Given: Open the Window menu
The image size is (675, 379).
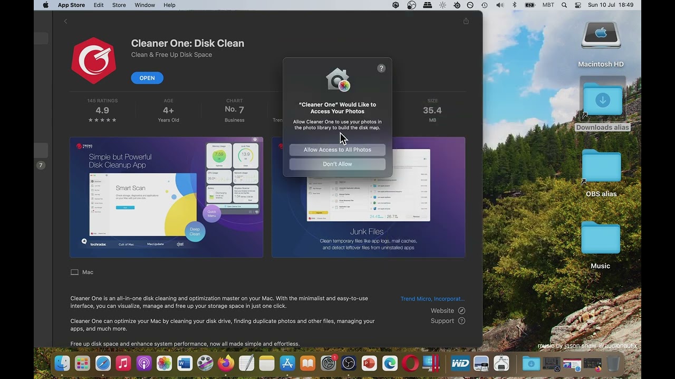Looking at the screenshot, I should point(144,5).
